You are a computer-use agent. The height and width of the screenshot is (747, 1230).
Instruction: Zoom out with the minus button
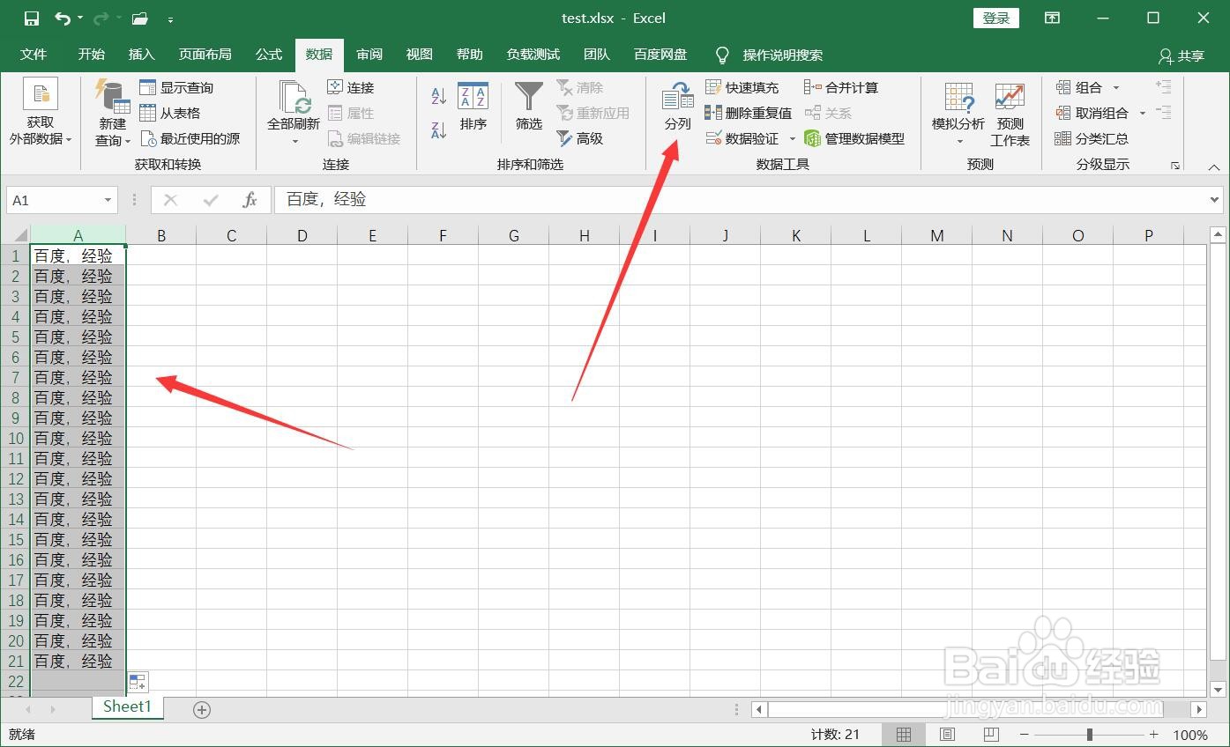[x=1025, y=734]
